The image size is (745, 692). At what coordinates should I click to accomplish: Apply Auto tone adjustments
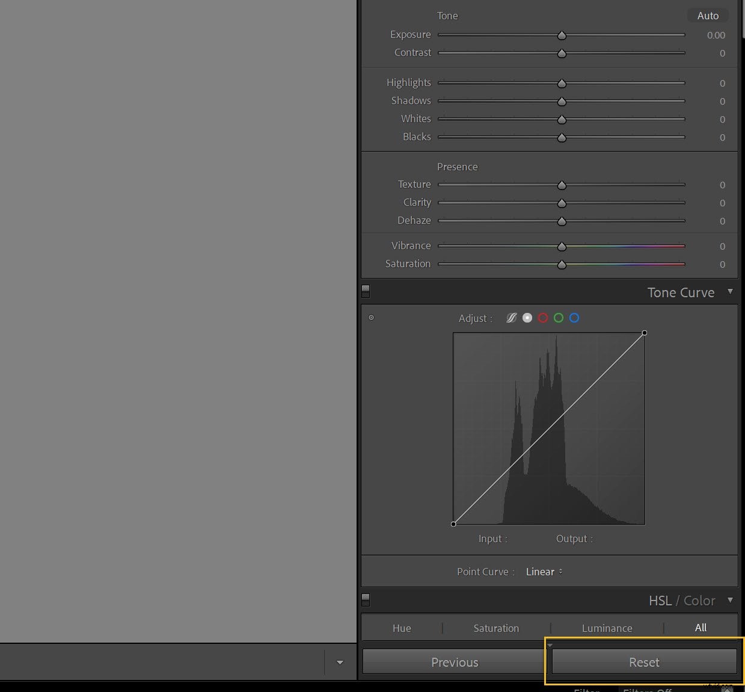click(707, 15)
